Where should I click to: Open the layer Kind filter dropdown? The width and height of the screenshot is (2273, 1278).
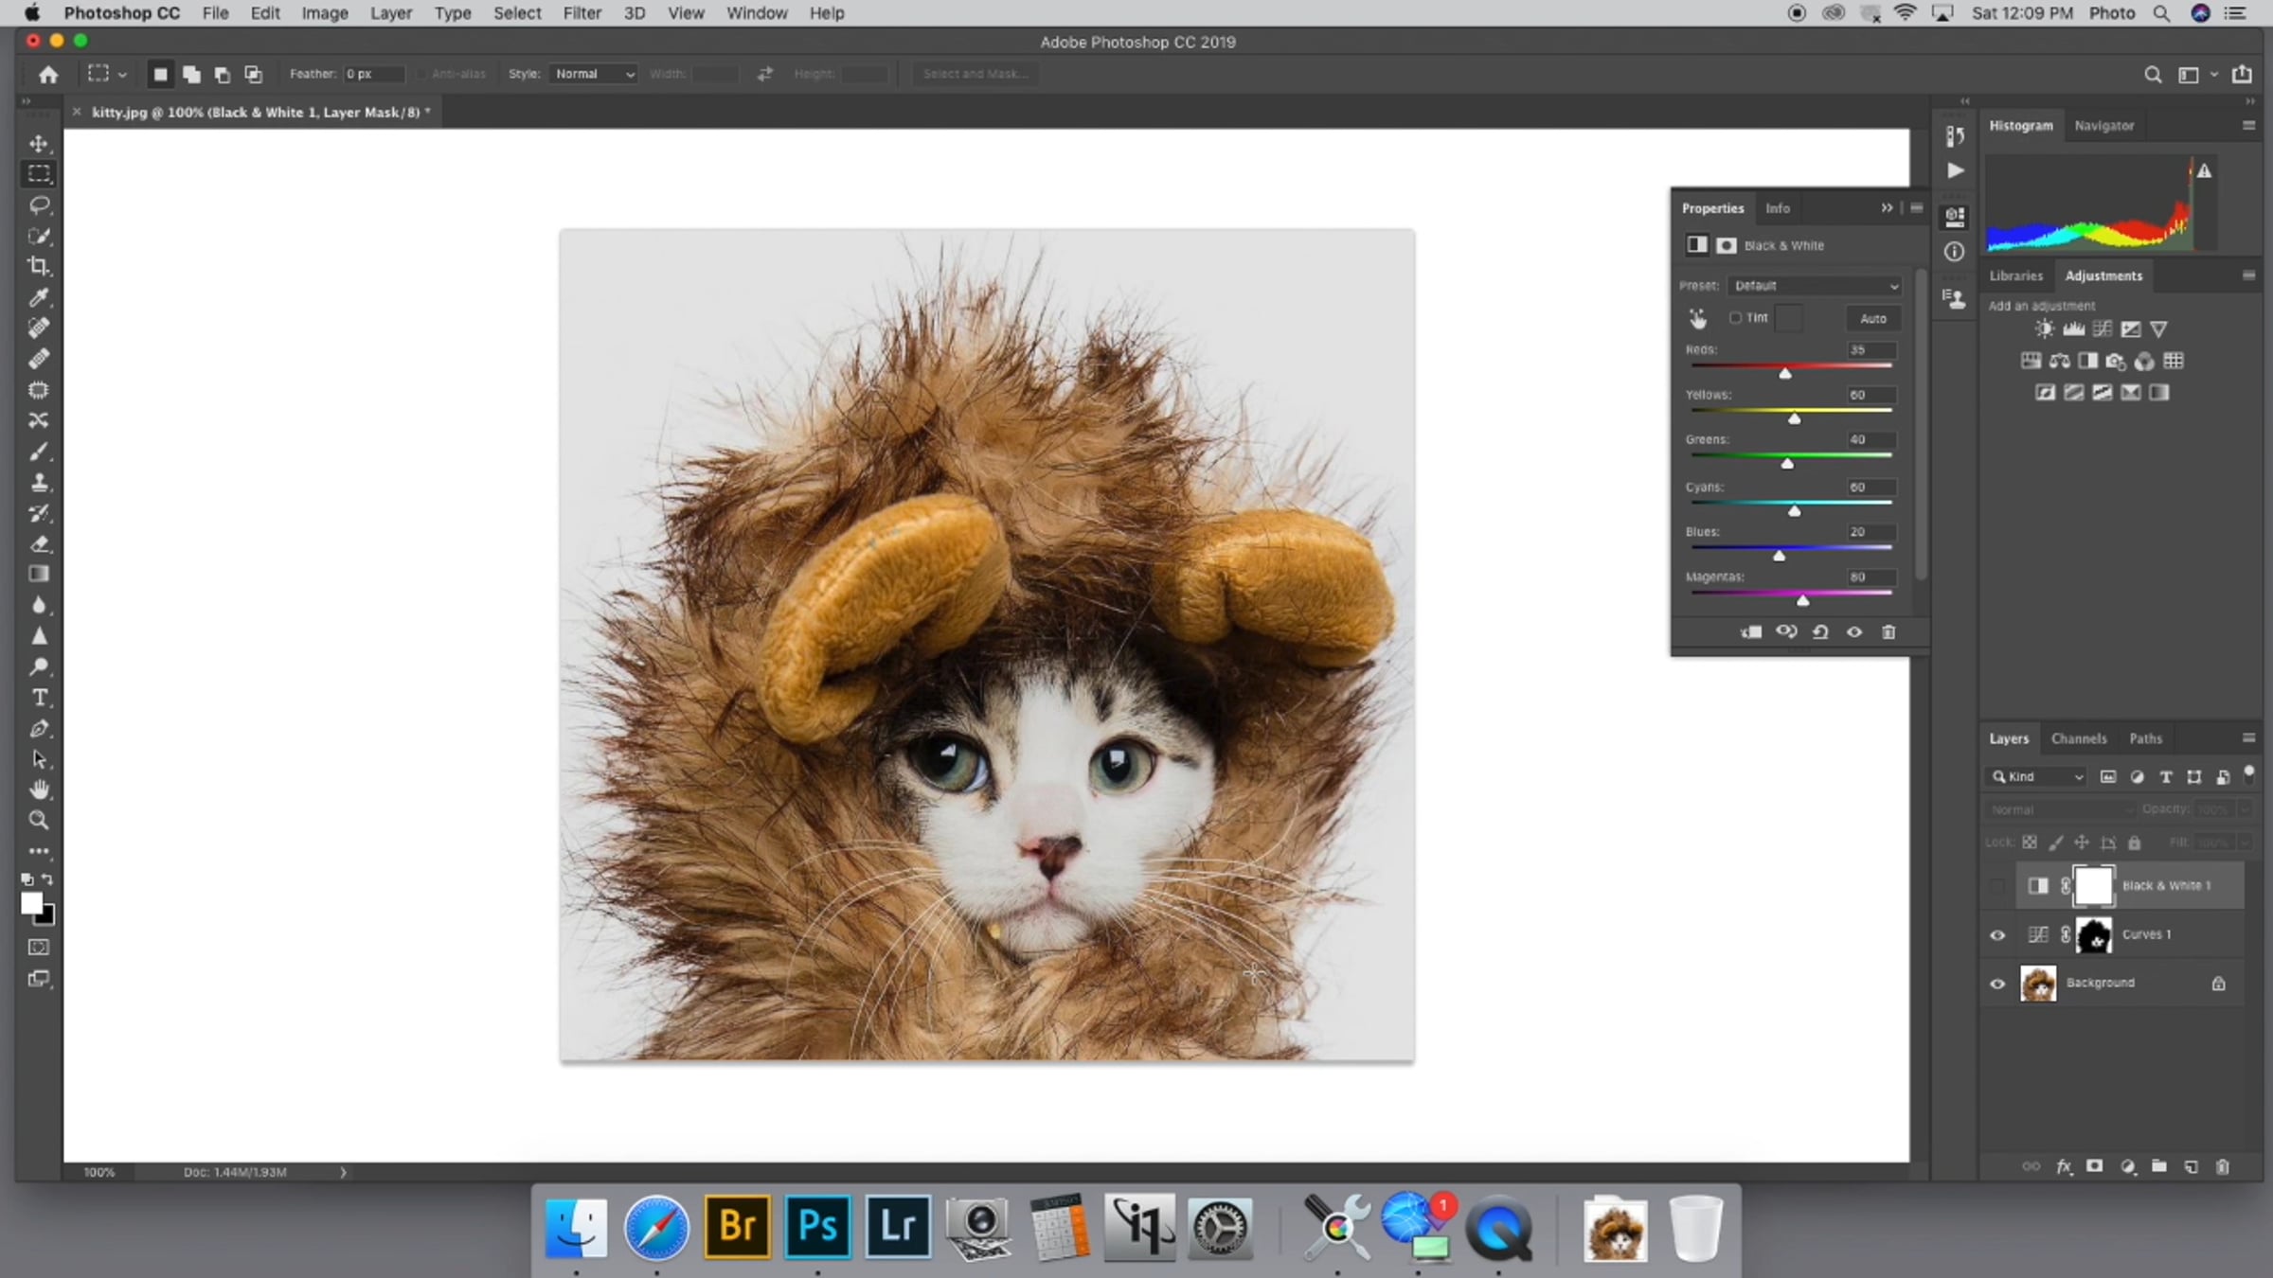2037,777
